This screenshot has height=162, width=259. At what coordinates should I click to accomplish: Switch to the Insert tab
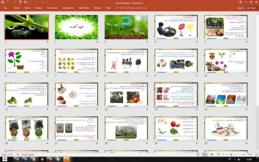(x=27, y=8)
